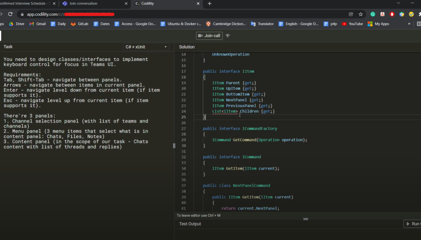Reload the page with the refresh icon
Screen dimensions: 421x240
10,14
